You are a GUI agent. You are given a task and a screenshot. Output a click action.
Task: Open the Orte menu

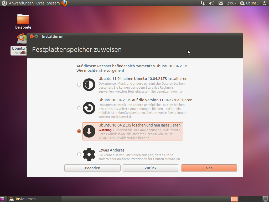(40, 3)
